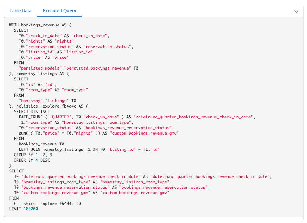Click the GROUP BY 1, 2, 3 line
Screen dimensions: 307x223
[33, 155]
